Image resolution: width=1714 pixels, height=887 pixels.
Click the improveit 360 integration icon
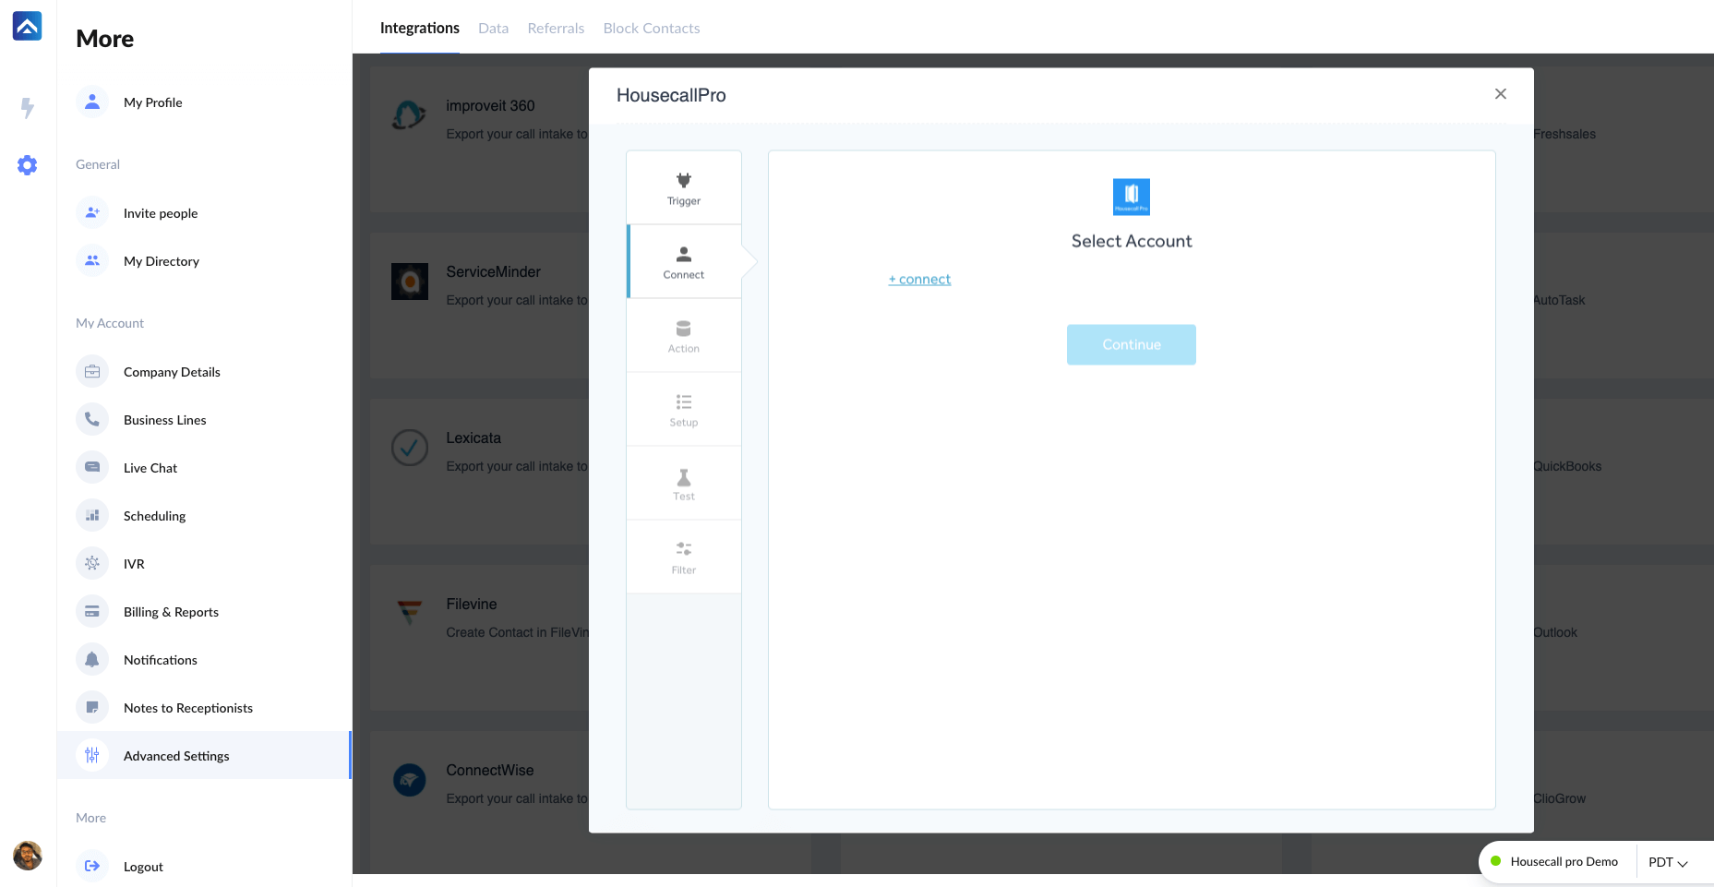(x=409, y=115)
